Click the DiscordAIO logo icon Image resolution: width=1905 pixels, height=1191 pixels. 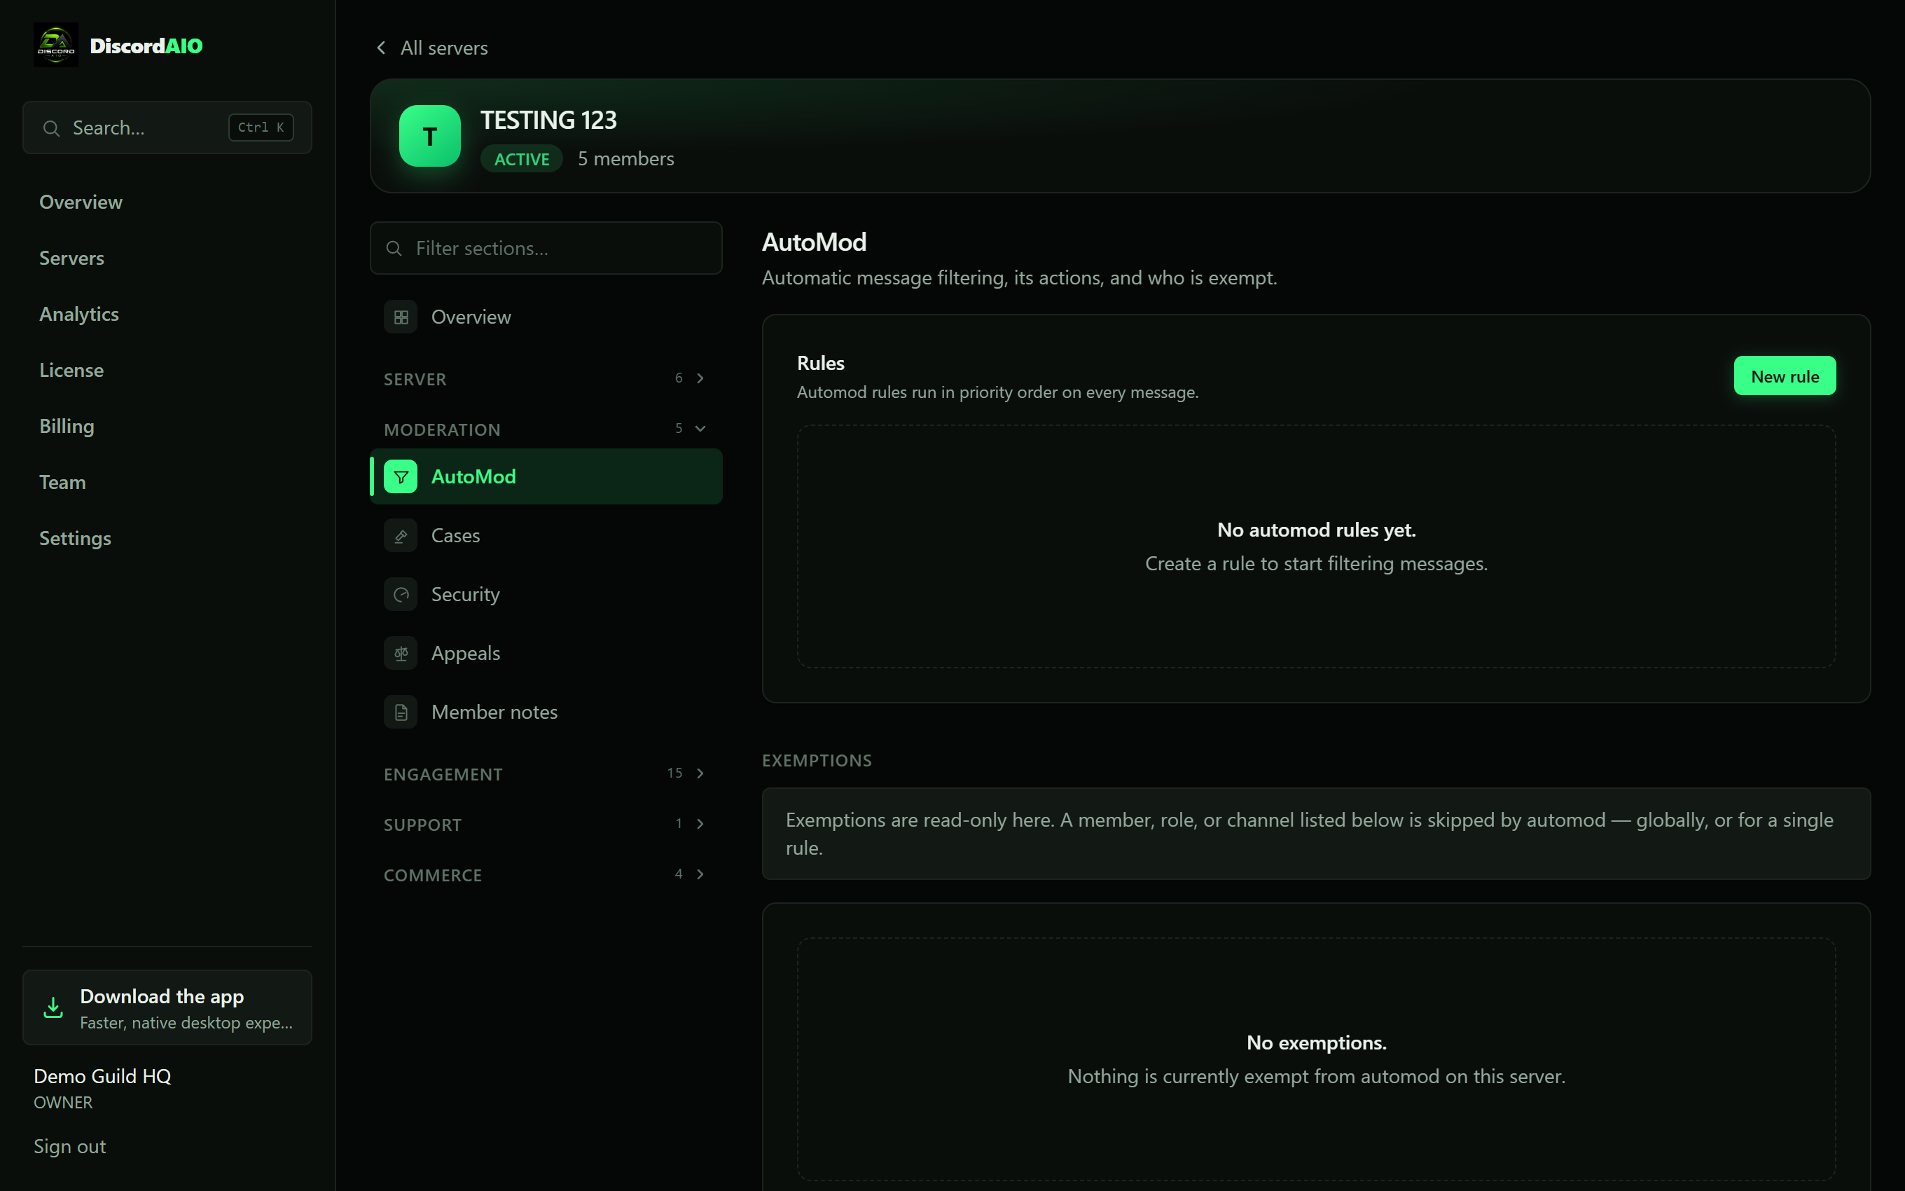click(56, 46)
